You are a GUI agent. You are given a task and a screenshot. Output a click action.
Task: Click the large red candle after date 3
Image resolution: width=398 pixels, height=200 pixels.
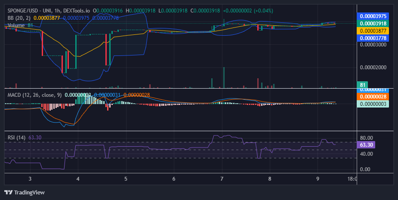pos(43,43)
